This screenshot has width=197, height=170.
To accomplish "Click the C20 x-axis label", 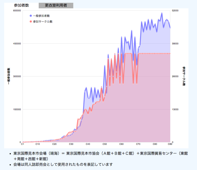I will pyautogui.click(x=54, y=144).
